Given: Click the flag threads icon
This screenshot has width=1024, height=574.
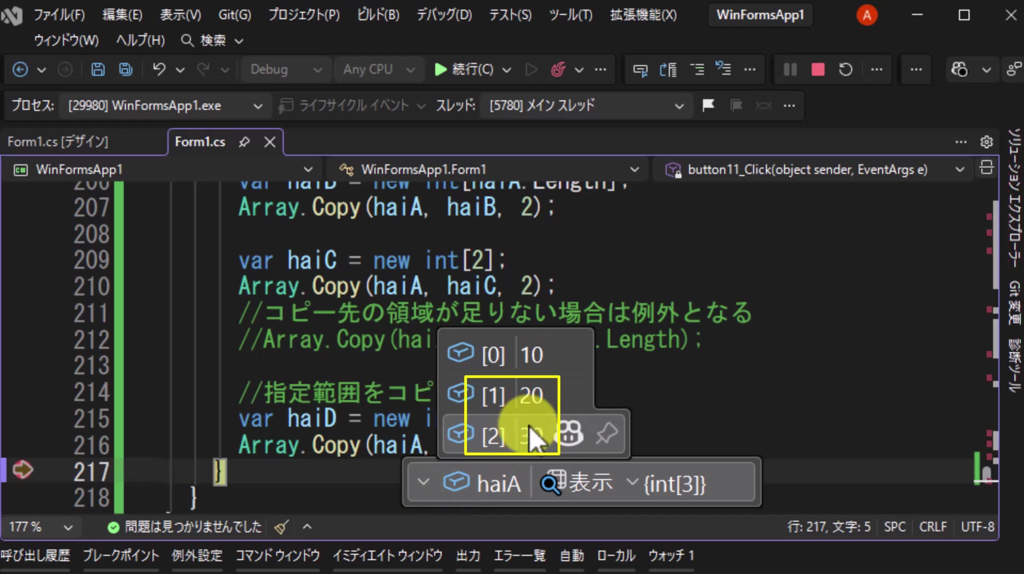Looking at the screenshot, I should [708, 105].
